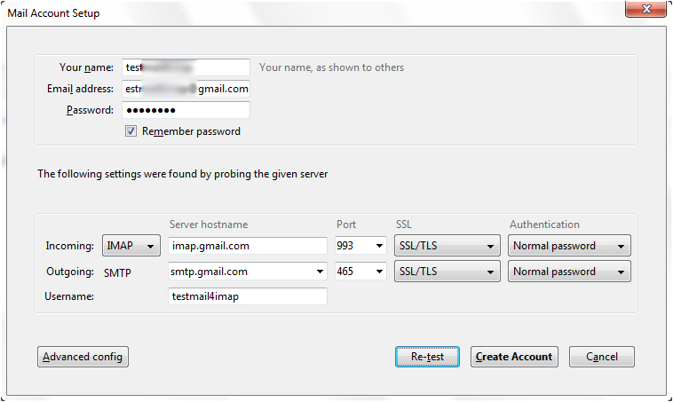Expand the outgoing port 465 dropdown

(x=379, y=272)
